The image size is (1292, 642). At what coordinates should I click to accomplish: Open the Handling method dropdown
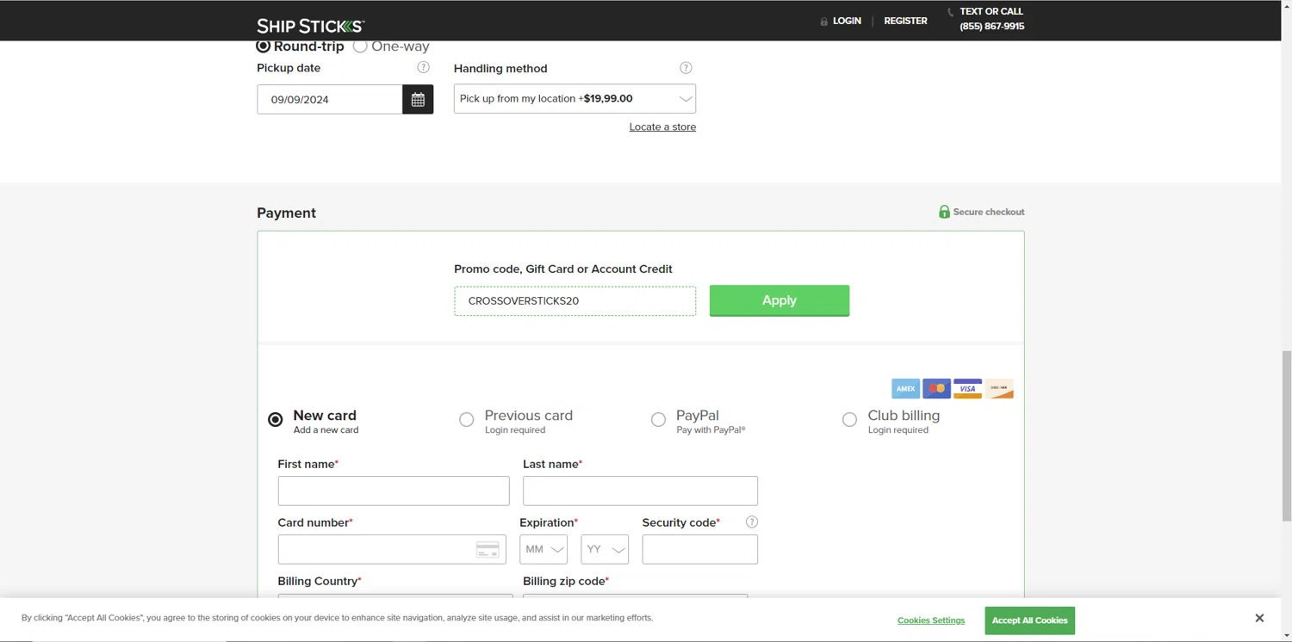[575, 99]
